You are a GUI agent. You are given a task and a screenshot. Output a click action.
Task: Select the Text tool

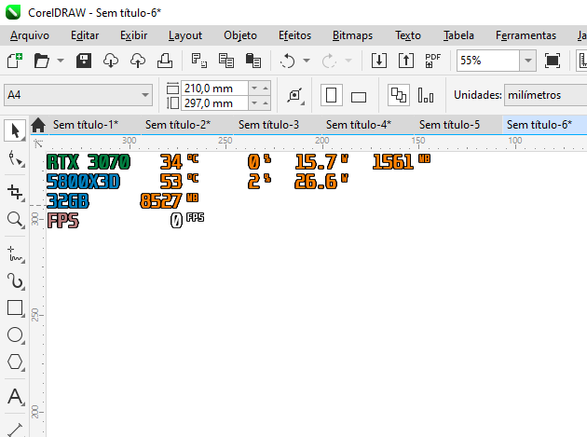pyautogui.click(x=15, y=396)
